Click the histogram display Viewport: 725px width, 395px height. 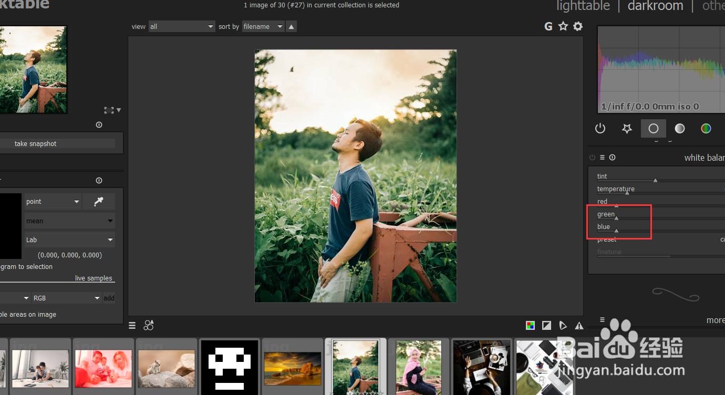pos(661,70)
